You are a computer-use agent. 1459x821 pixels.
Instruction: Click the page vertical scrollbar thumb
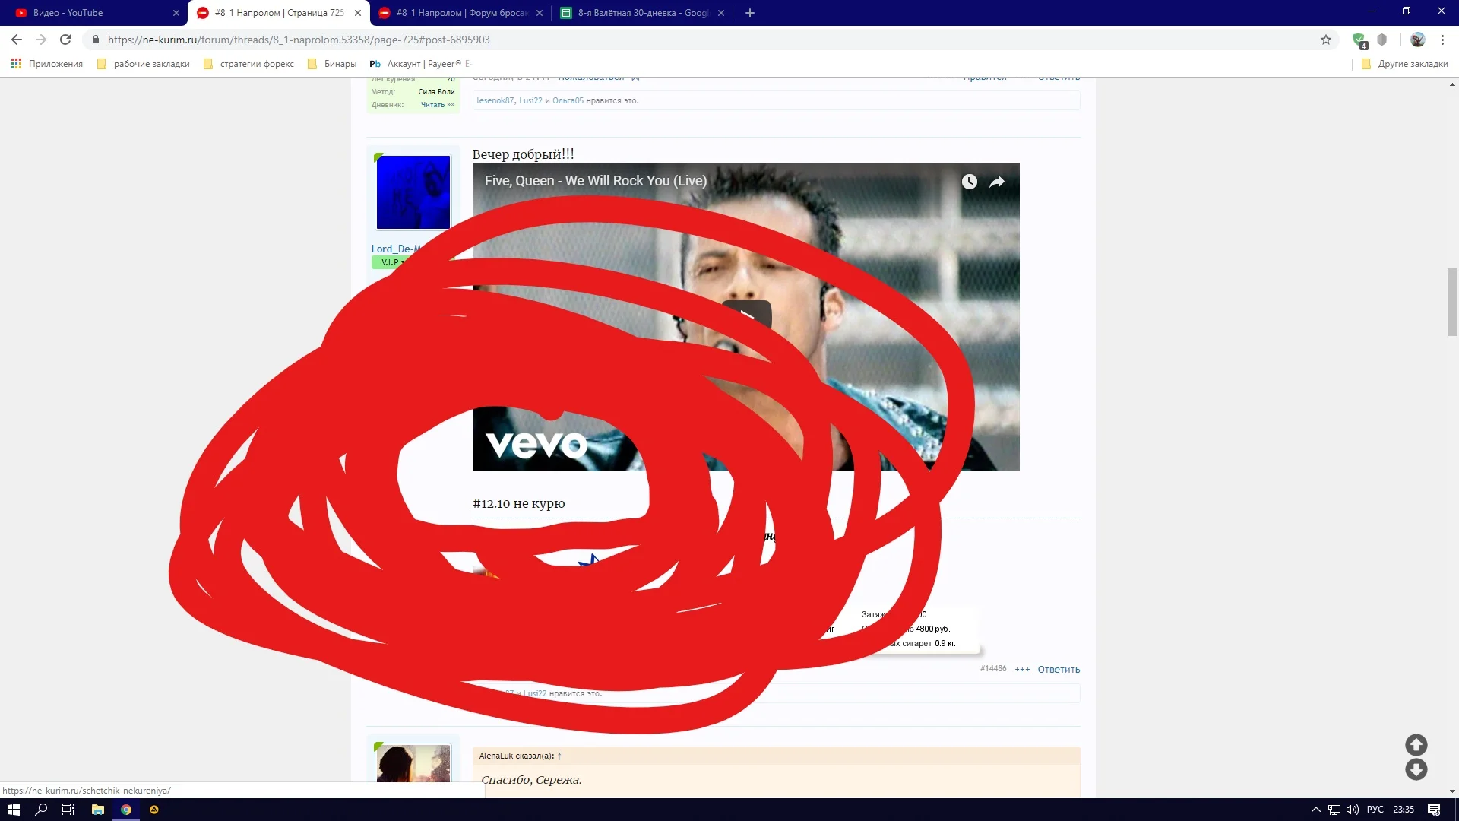coord(1452,302)
